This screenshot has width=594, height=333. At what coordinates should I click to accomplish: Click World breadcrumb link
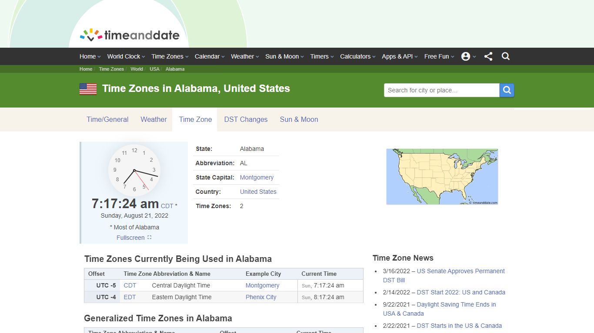point(137,69)
